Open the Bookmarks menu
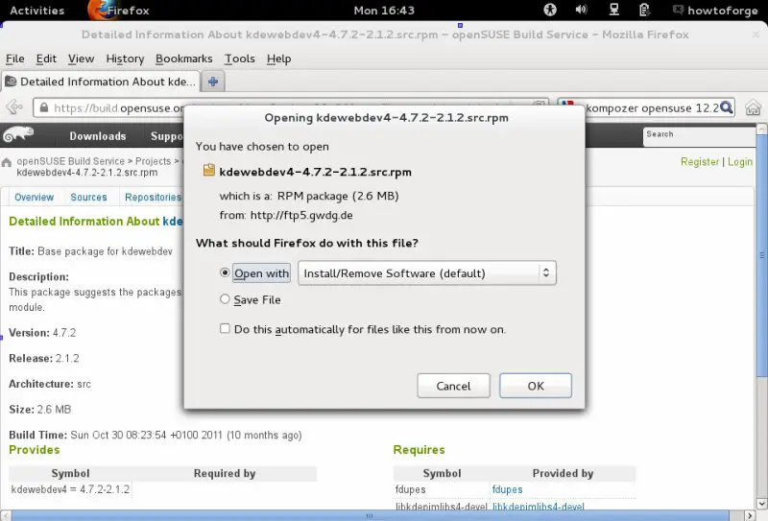The height and width of the screenshot is (521, 768). point(184,59)
